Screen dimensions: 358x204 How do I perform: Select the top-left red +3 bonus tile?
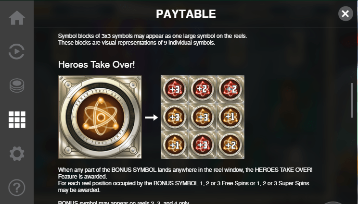[x=175, y=89]
